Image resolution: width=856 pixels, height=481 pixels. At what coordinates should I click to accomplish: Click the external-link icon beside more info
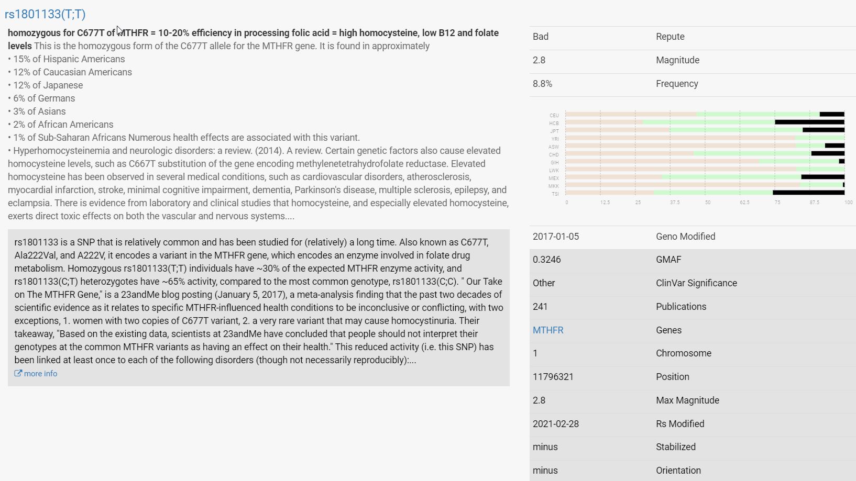[x=18, y=373]
